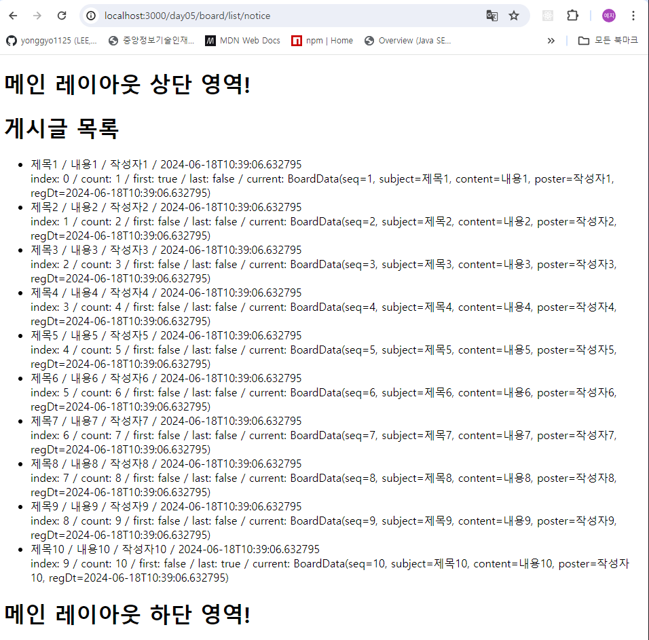Click the text index: 0 / count: 1

[x=75, y=179]
